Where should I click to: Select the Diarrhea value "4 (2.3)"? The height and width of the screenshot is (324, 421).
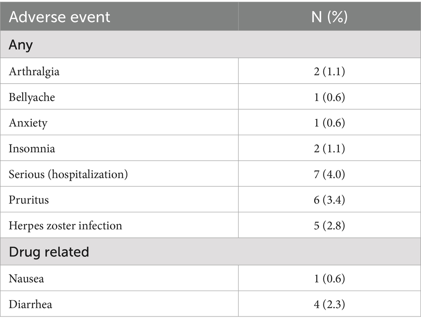click(329, 304)
